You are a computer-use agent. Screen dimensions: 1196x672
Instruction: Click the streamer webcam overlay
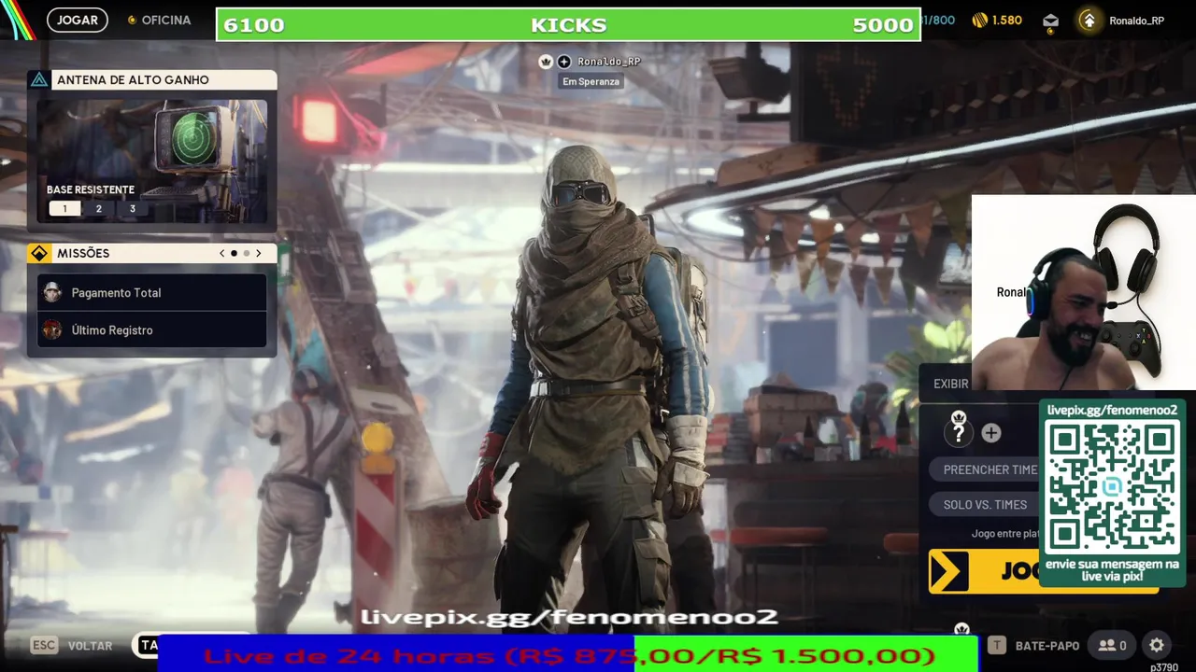pos(1084,292)
